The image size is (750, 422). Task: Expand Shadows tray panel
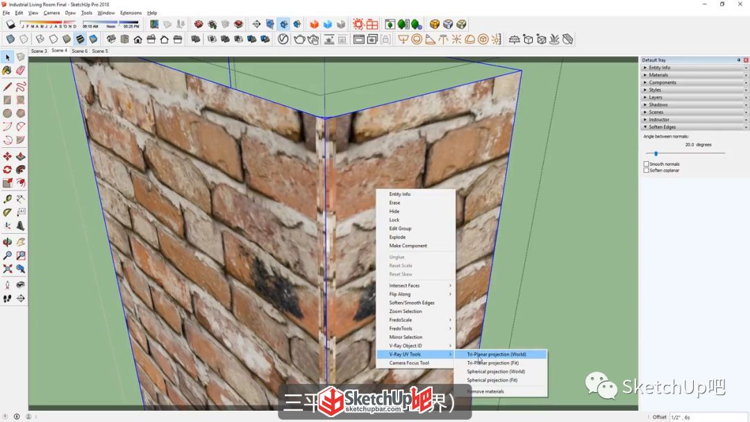(x=694, y=105)
